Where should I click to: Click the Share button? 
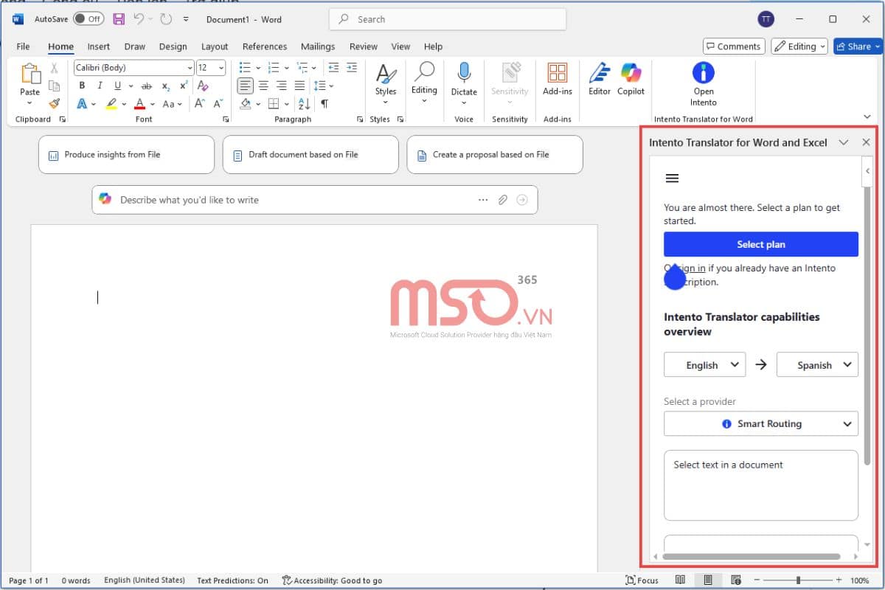(x=858, y=46)
